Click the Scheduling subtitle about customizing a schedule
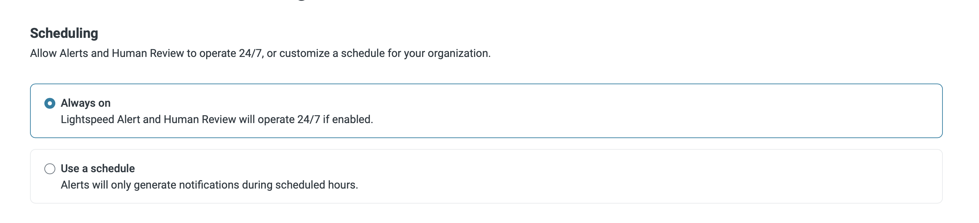 point(260,54)
